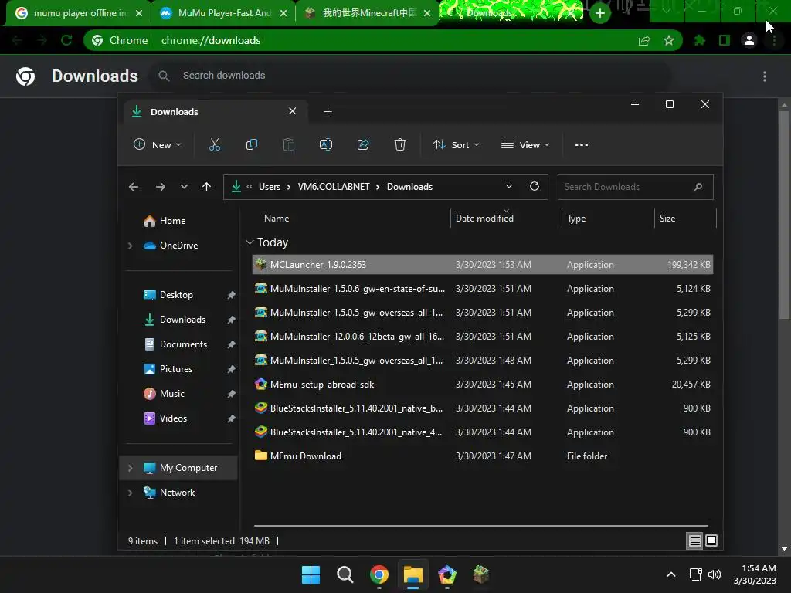Screen dimensions: 791x593
Task: Share this page icon in address bar
Action: [x=644, y=40]
